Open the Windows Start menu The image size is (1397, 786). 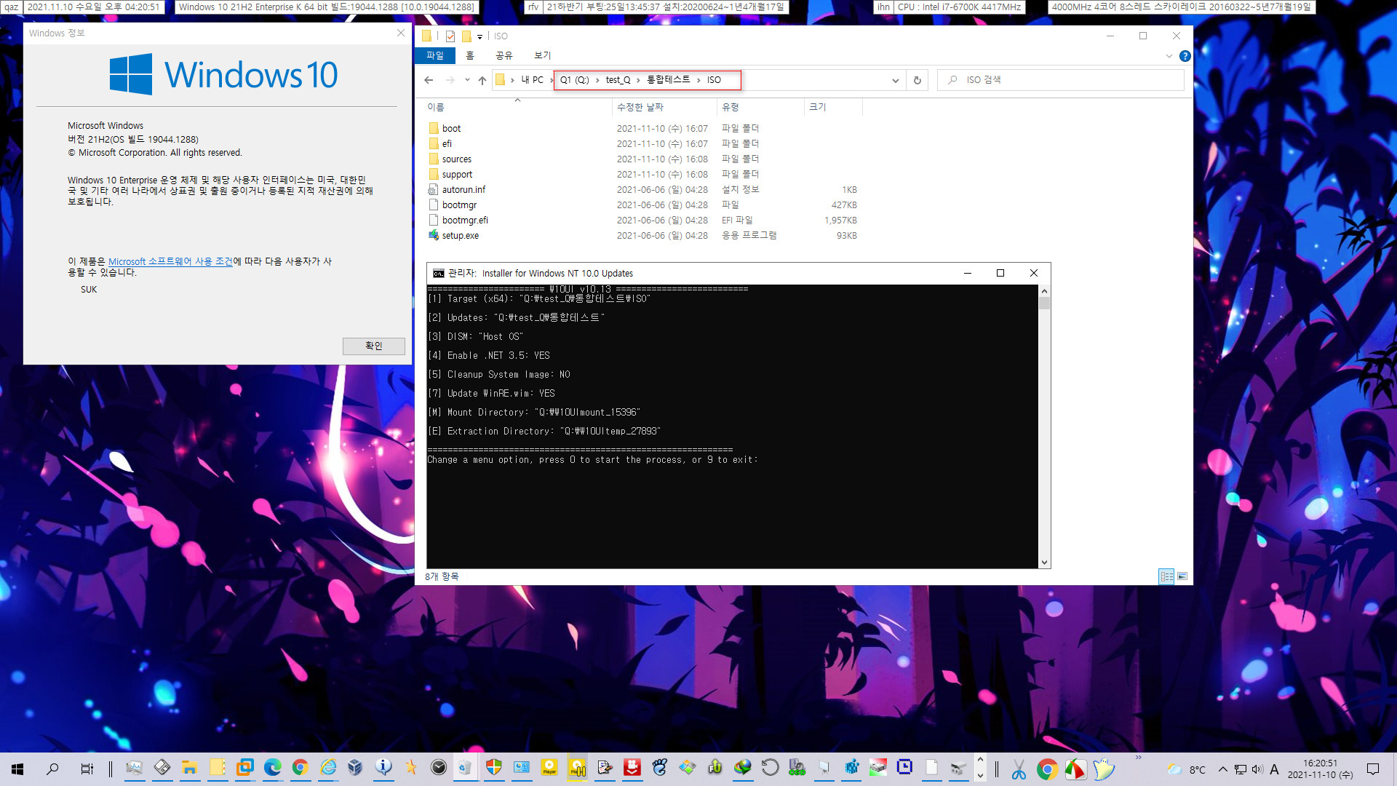coord(17,769)
